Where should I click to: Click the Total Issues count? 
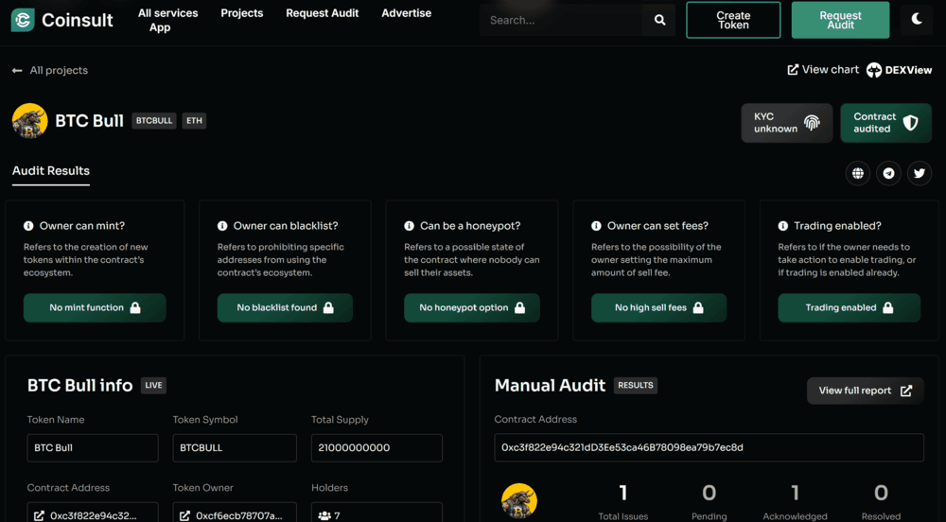coord(623,493)
